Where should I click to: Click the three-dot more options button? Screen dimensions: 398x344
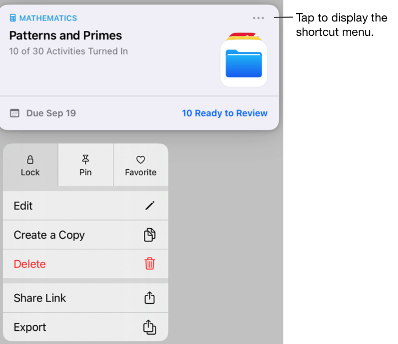coord(258,18)
